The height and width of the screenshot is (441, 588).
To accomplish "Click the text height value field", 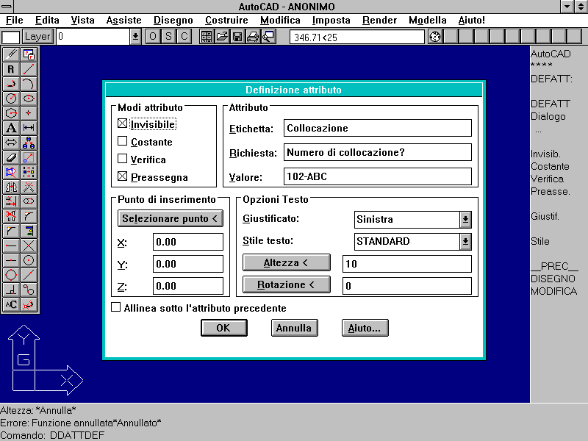I will click(x=407, y=264).
